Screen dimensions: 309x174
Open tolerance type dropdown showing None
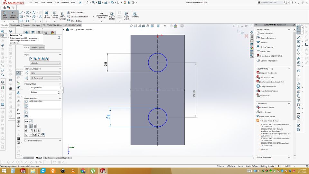click(45, 73)
